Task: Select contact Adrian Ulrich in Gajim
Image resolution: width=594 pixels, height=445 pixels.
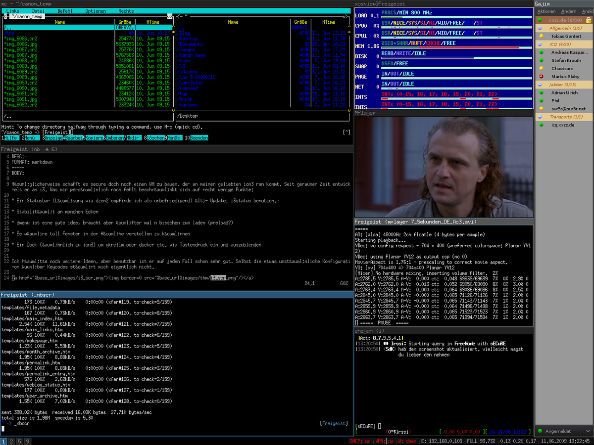Action: click(564, 92)
